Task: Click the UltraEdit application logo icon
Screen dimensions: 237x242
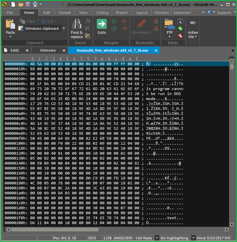Action: pos(4,5)
